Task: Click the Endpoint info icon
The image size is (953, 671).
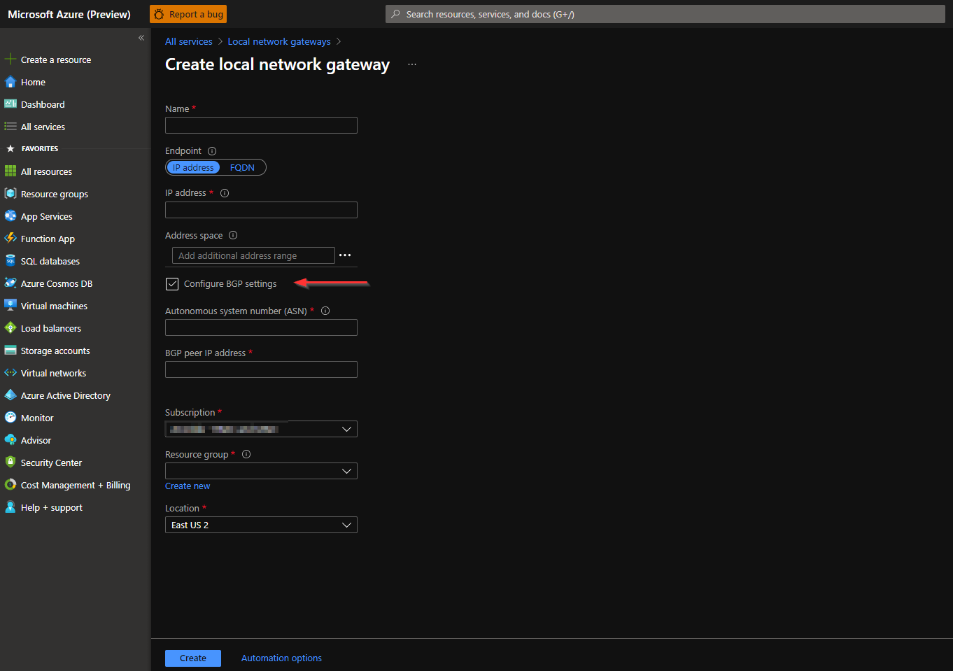Action: (x=212, y=151)
